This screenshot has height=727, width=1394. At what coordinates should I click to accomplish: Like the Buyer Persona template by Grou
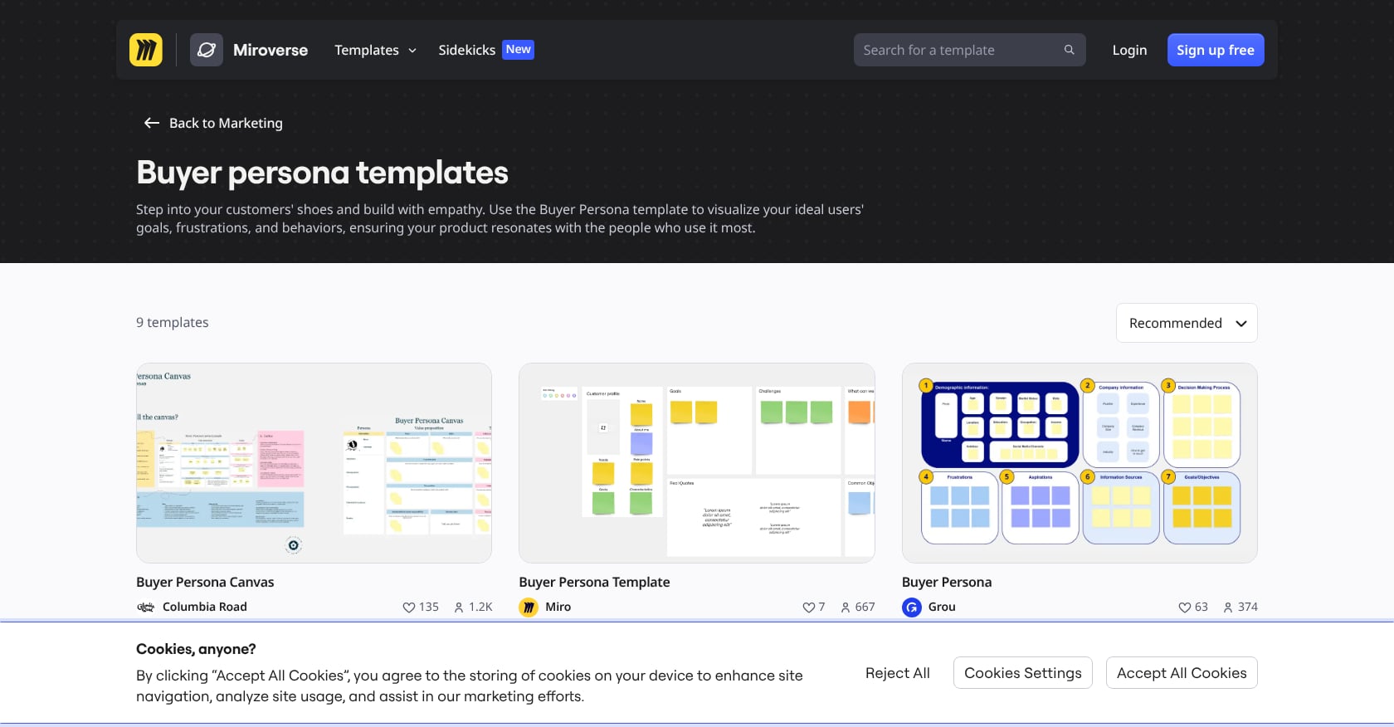coord(1184,607)
